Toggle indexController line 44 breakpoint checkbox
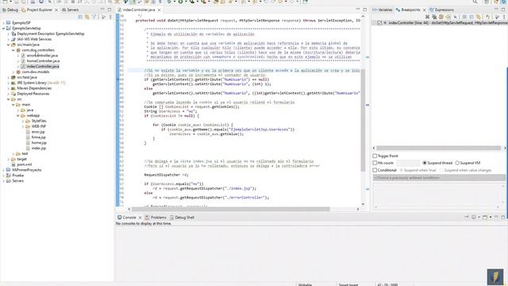The height and width of the screenshot is (286, 508). (379, 23)
